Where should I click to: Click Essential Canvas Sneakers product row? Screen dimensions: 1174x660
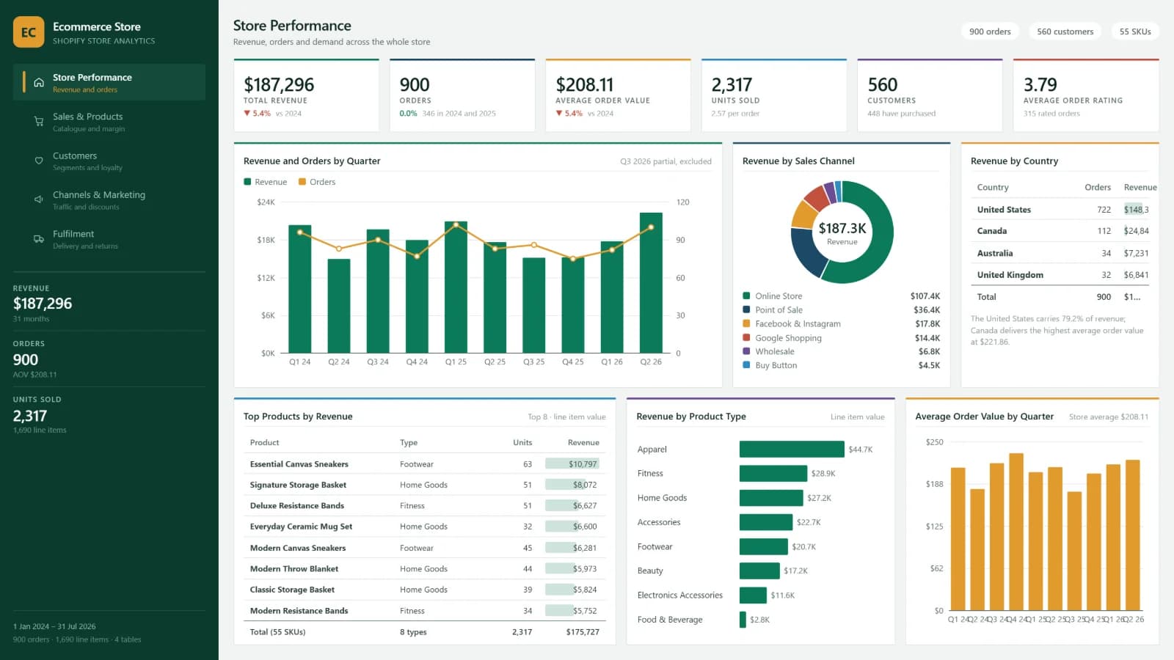coord(425,464)
